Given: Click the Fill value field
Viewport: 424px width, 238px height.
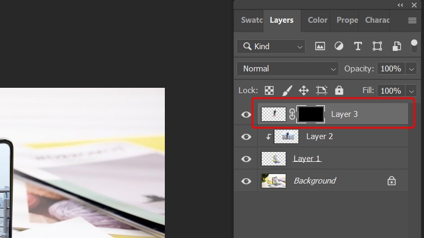Looking at the screenshot, I should (391, 91).
